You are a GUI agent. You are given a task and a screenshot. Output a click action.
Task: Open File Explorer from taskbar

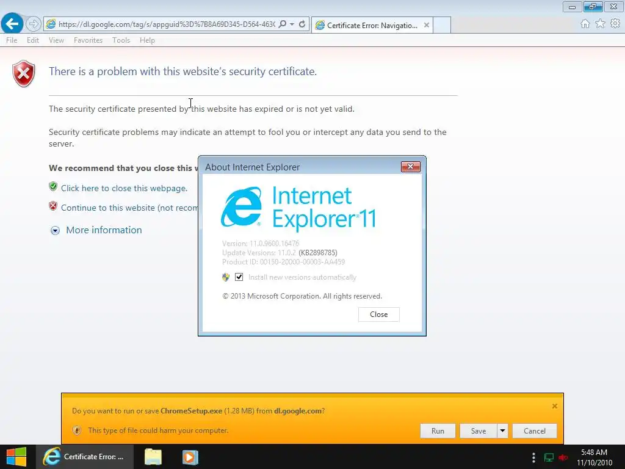[153, 457]
